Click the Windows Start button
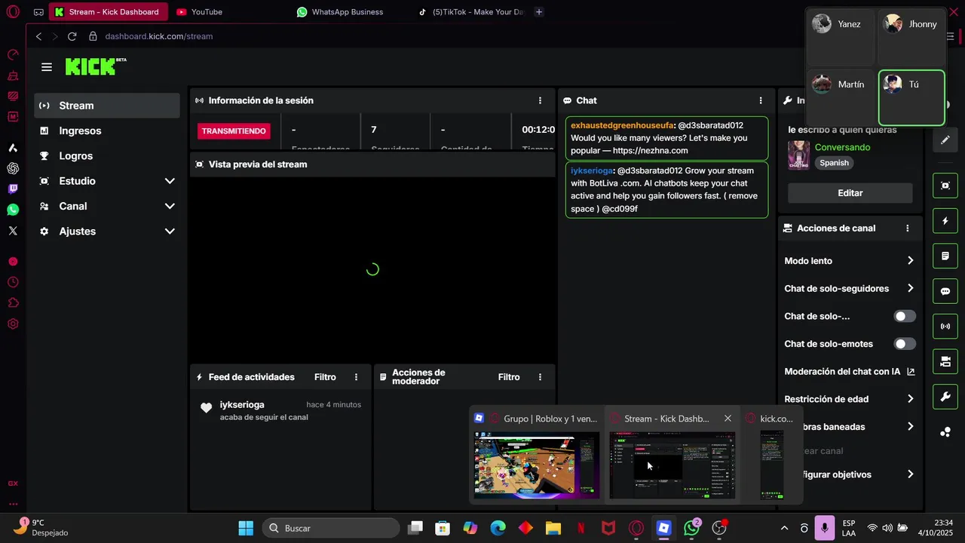The image size is (965, 543). point(246,528)
